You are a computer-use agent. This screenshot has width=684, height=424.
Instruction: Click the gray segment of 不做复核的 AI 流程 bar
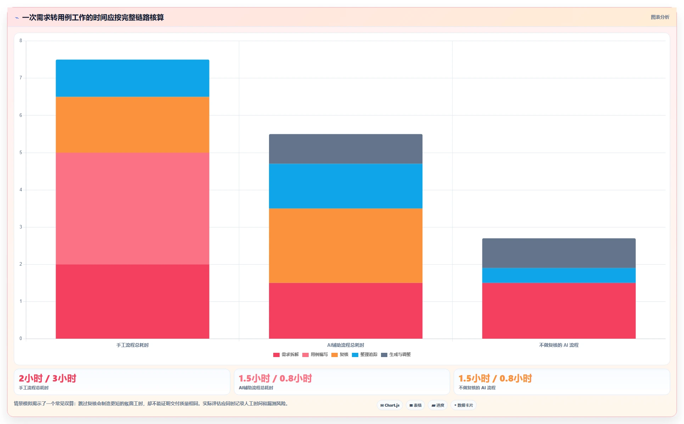point(559,253)
